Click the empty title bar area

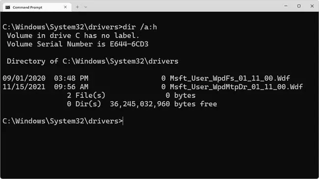click(183, 6)
